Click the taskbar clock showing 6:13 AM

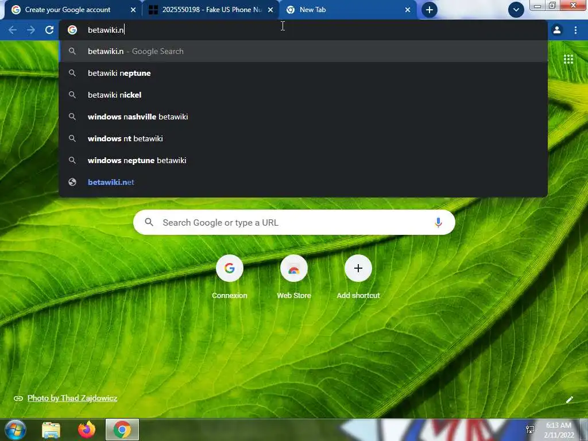click(559, 430)
